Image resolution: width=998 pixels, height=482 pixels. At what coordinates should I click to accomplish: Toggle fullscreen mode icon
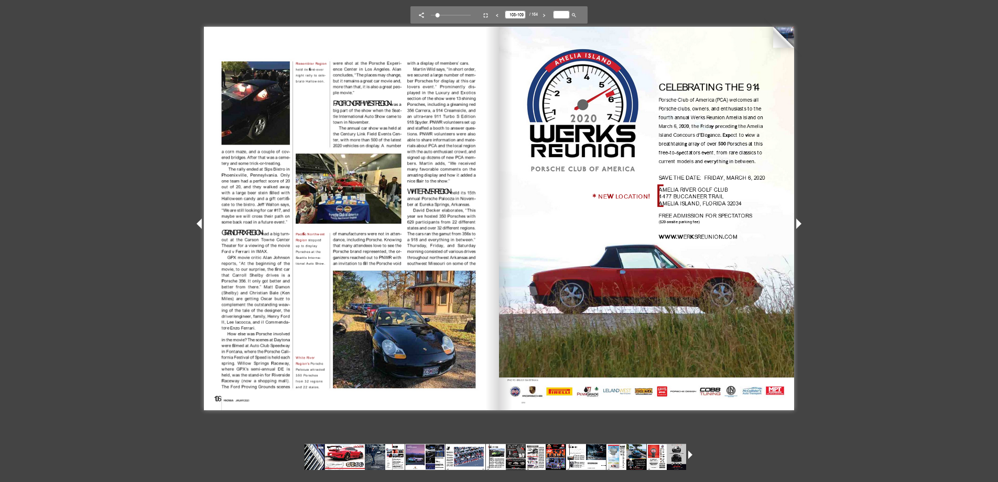pyautogui.click(x=485, y=15)
